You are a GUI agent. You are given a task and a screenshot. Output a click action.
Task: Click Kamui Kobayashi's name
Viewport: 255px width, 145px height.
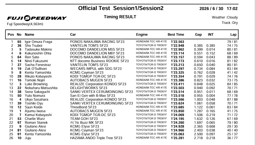tap(38, 115)
